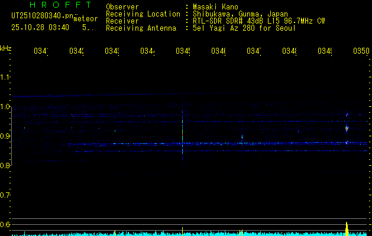Select the 0.7 frequency axis label
This screenshot has width=372, height=236.
coord(5,195)
